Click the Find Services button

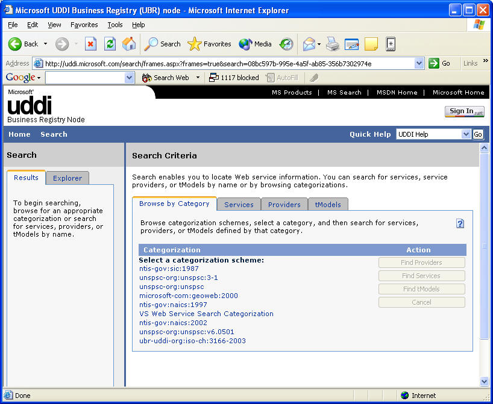click(x=422, y=276)
